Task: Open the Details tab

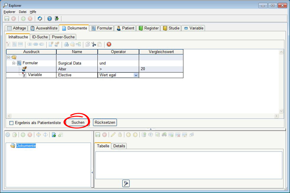Action: [119, 146]
